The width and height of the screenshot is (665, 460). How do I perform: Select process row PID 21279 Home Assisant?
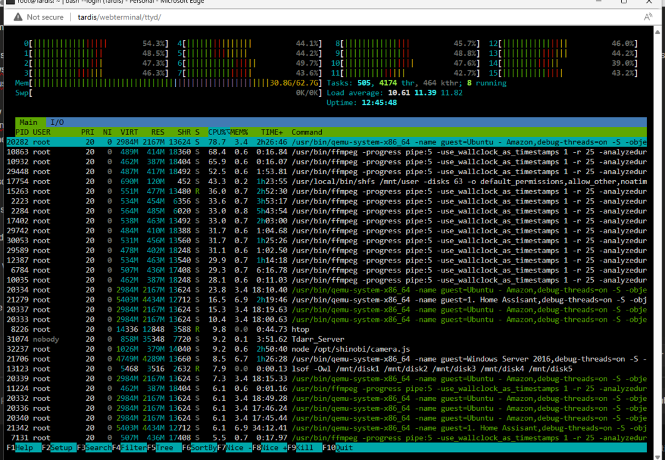pyautogui.click(x=327, y=300)
